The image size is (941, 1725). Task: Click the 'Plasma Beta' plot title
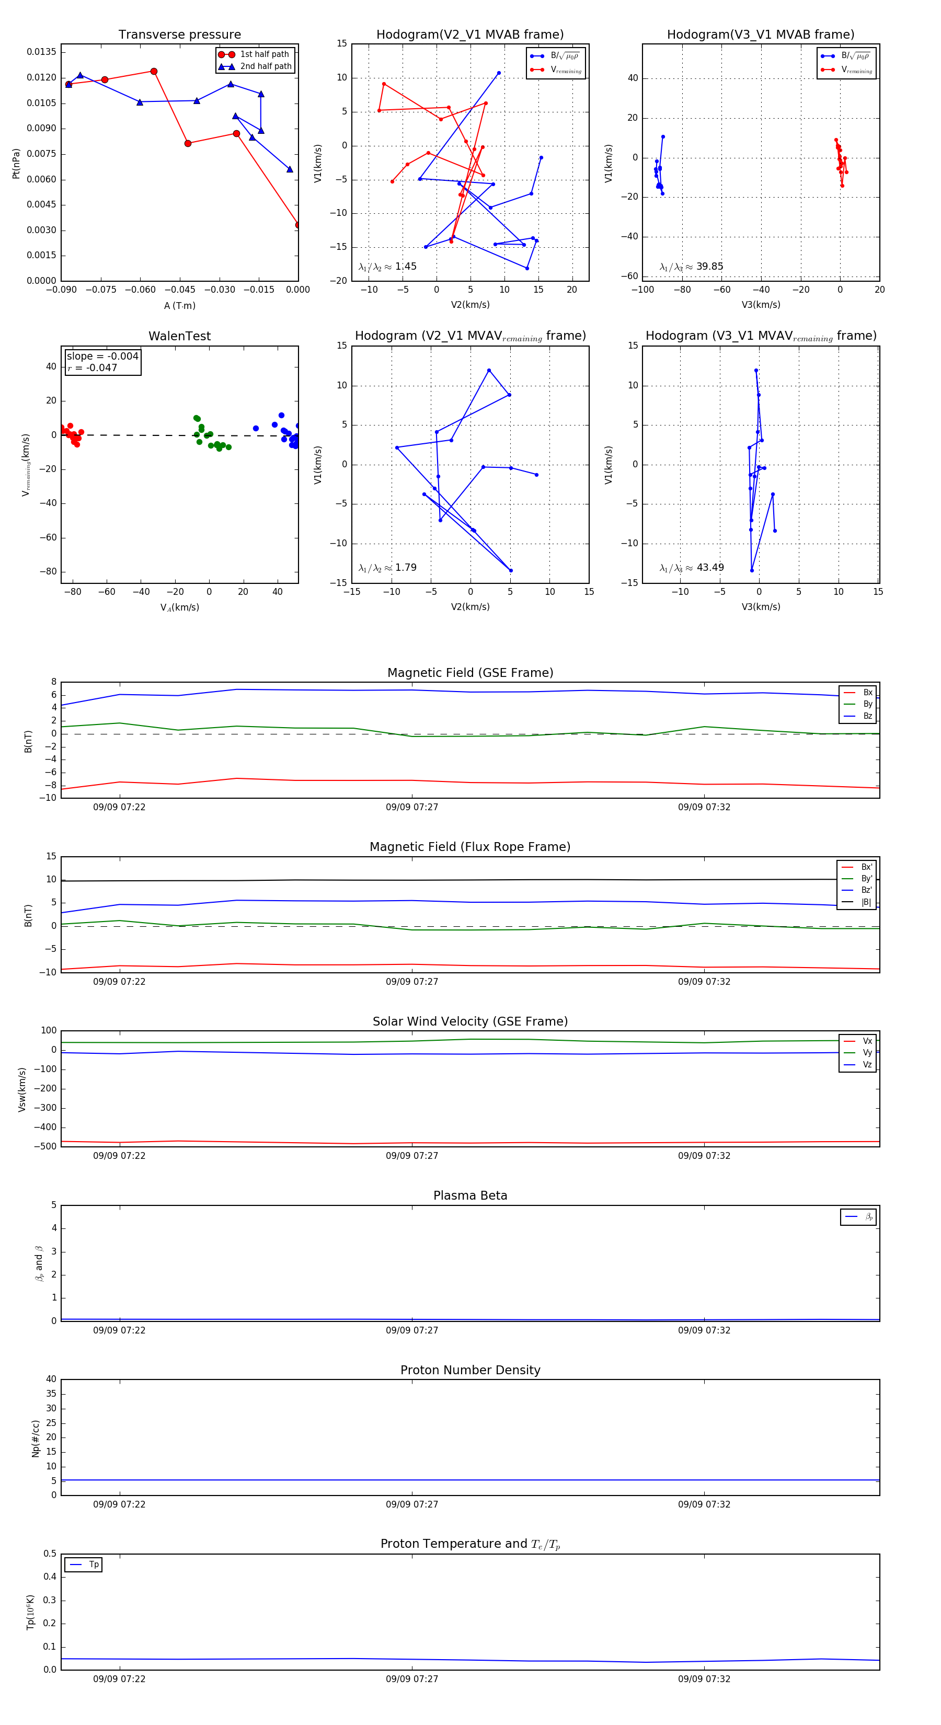click(470, 1196)
